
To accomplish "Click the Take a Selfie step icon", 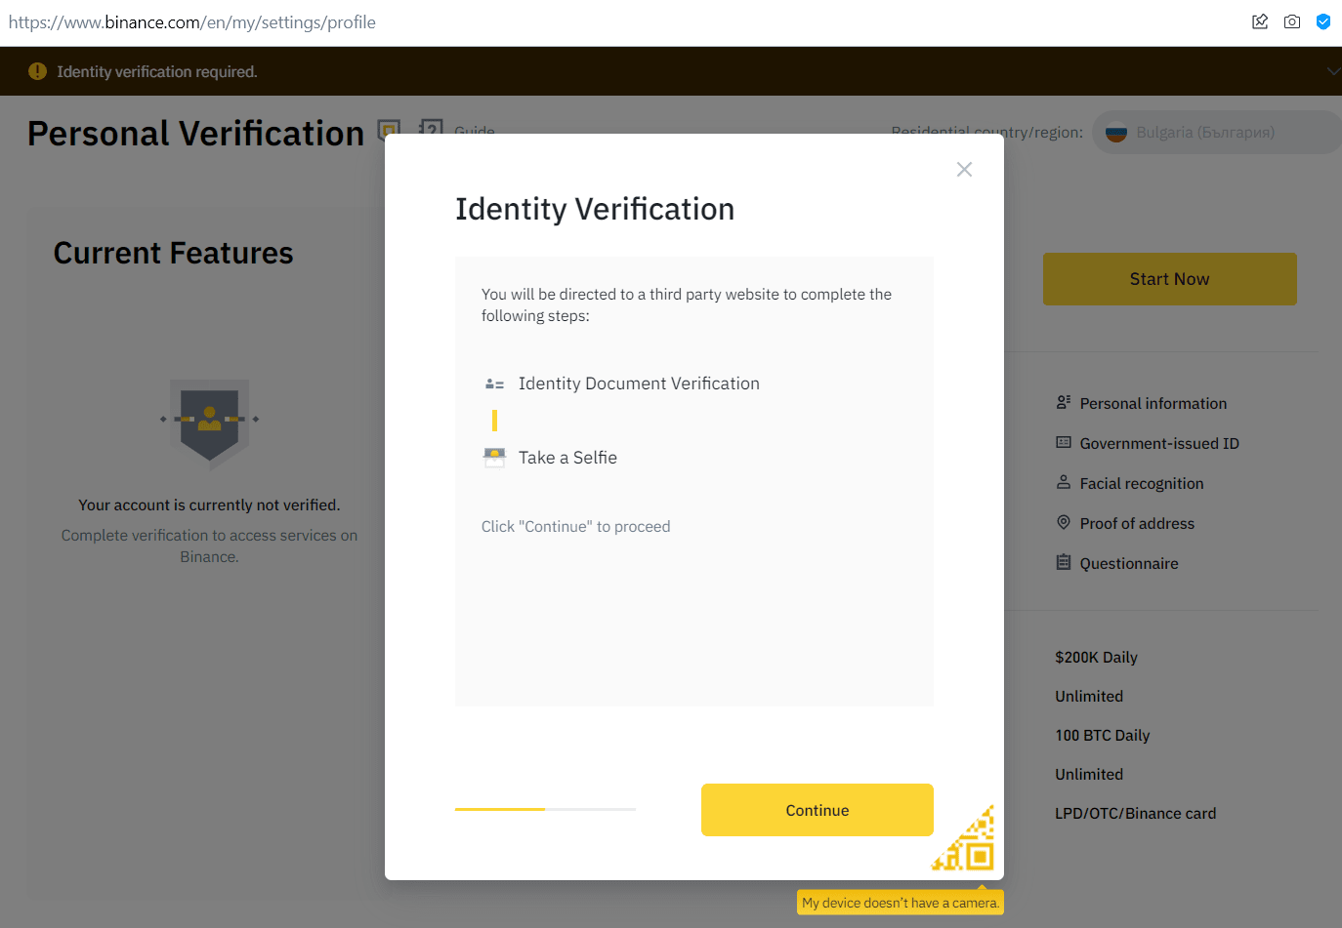I will tap(494, 458).
